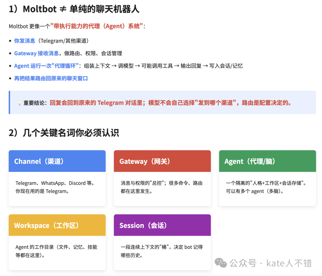Select the yellow Workspace（工作区）card header
The width and height of the screenshot is (322, 276).
(x=57, y=225)
